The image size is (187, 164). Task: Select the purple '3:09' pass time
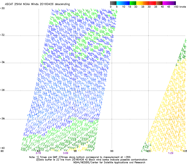(65, 153)
